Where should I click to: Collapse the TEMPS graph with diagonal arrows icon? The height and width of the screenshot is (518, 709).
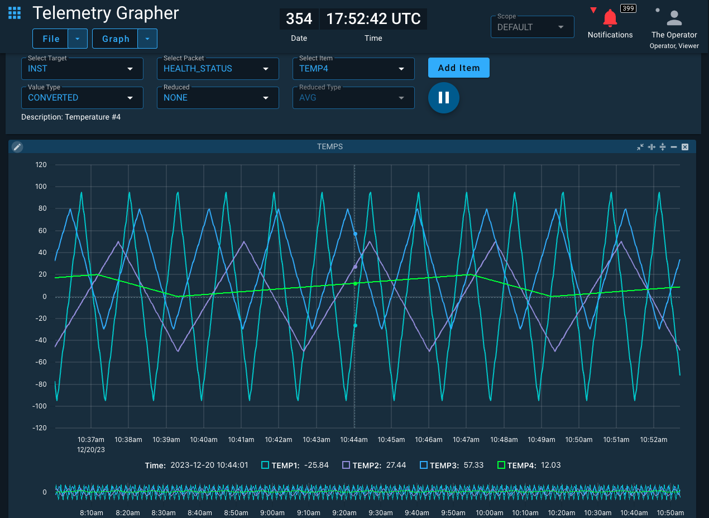coord(640,147)
